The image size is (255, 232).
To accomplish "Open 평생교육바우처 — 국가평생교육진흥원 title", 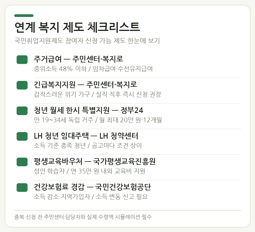I will (95, 161).
